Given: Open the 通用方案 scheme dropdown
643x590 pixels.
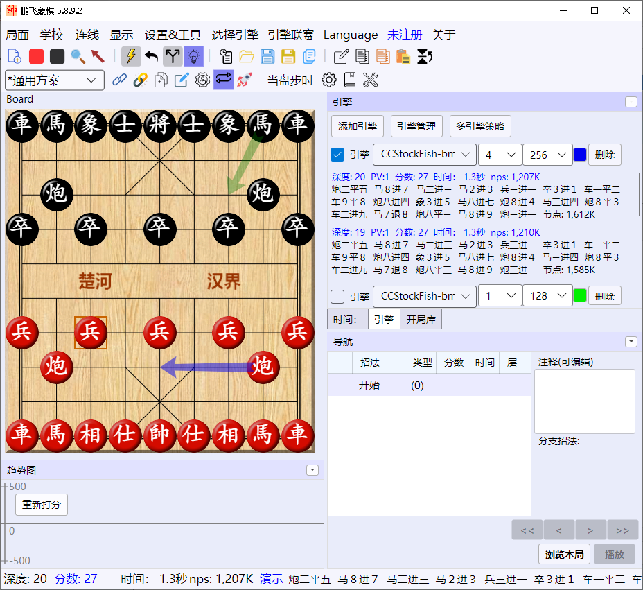Looking at the screenshot, I should pyautogui.click(x=55, y=80).
